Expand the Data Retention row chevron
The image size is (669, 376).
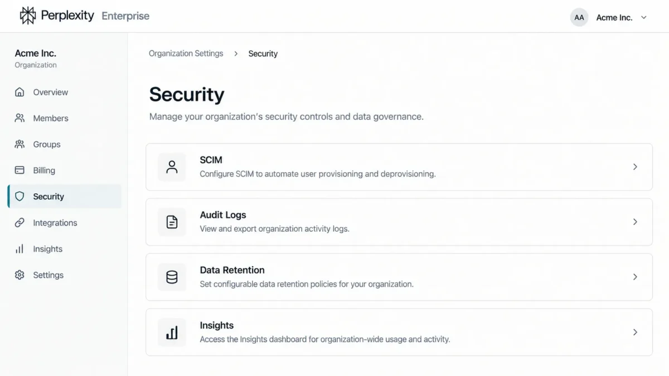coord(635,277)
